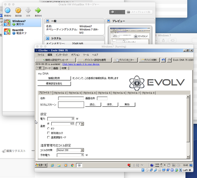Open the 編集 menu in EScribe
Viewport: 197px width, 178px height.
(x=50, y=55)
